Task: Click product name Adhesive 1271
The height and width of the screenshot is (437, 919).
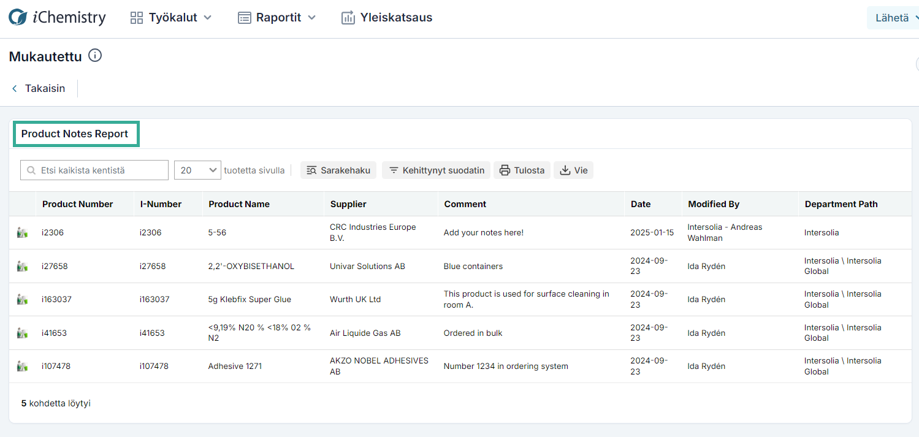Action: coord(235,366)
